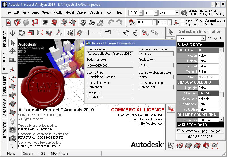
Task: Click the Camera tool icon in left toolbar
Action: click(x=12, y=139)
